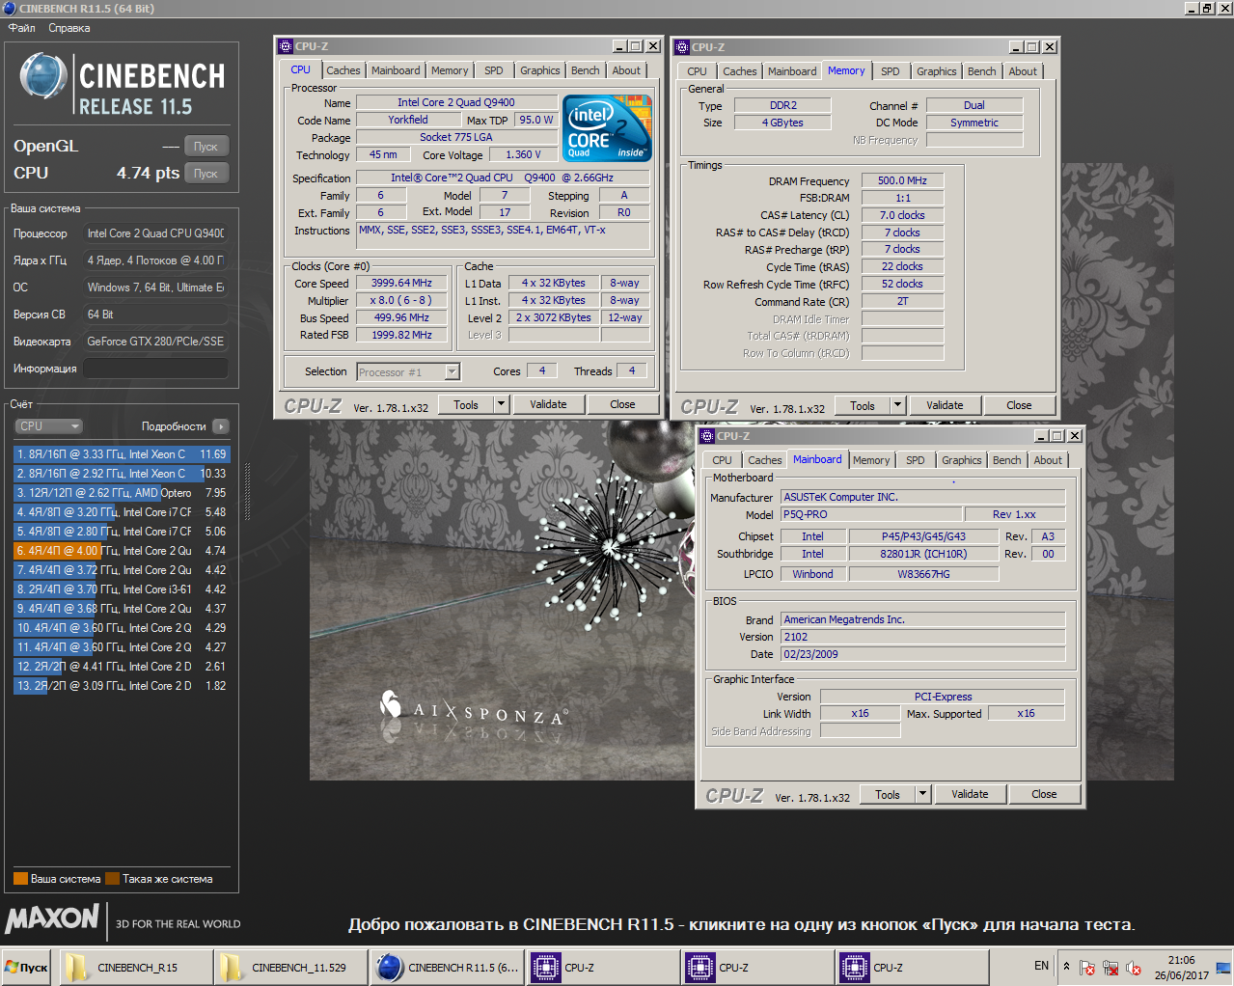
Task: Open Graphics tab in Mainboard window
Action: 962,460
